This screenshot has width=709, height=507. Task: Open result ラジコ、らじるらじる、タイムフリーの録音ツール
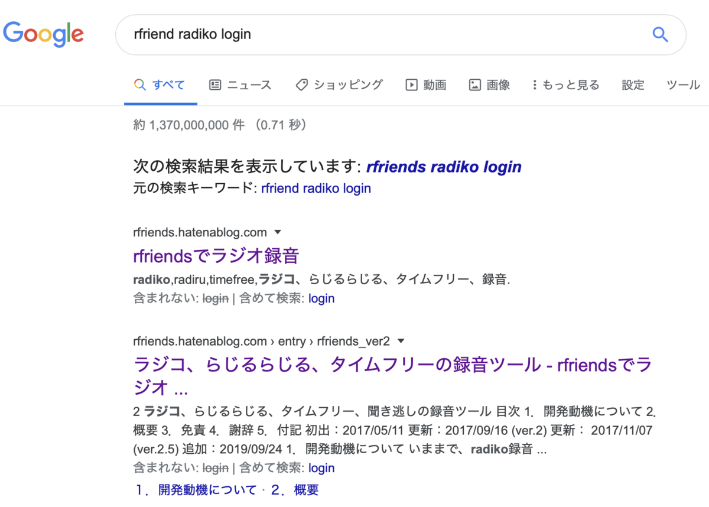tap(392, 376)
